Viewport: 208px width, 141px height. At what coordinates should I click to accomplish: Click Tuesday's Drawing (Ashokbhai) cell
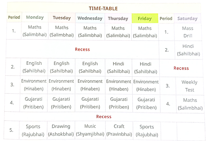(61, 130)
